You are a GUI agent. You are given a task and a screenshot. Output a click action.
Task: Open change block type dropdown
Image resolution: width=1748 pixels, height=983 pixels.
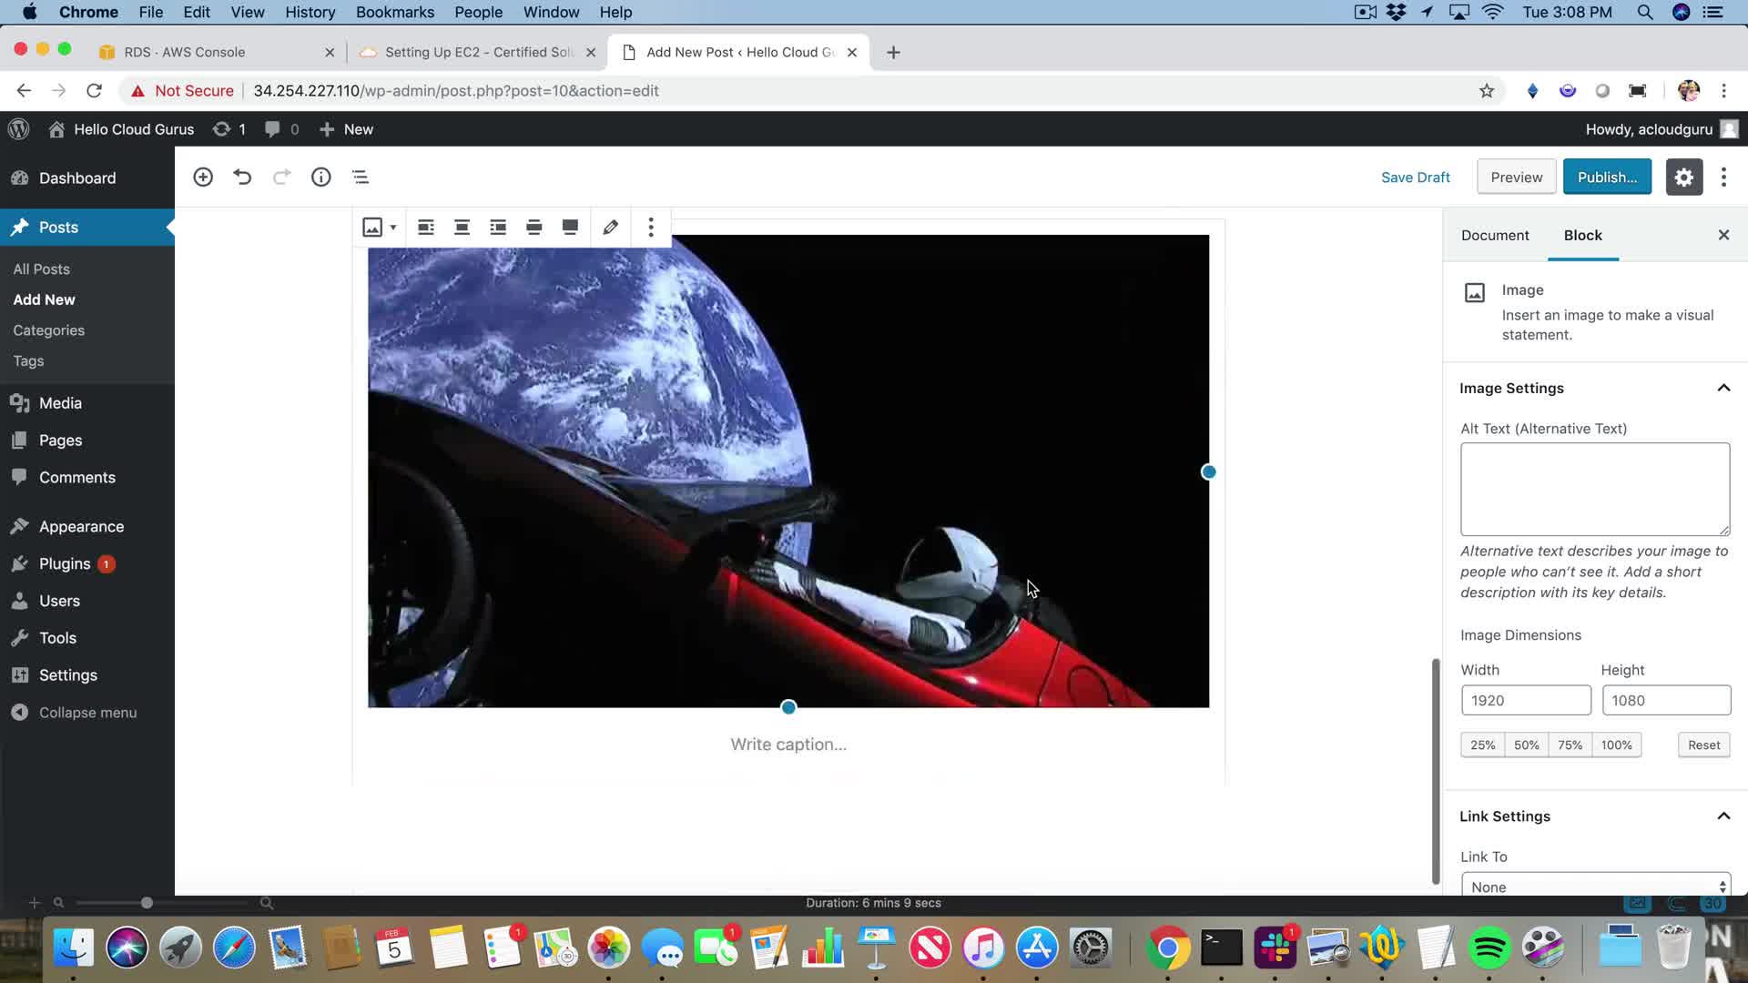click(x=379, y=227)
